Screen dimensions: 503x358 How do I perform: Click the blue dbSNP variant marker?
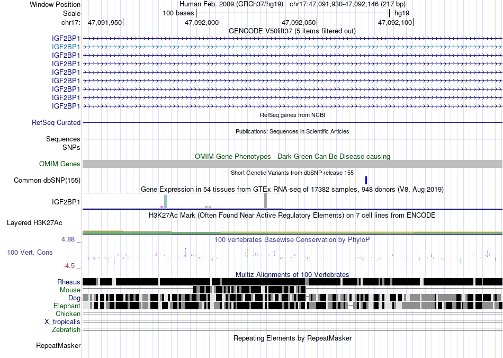tap(366, 180)
